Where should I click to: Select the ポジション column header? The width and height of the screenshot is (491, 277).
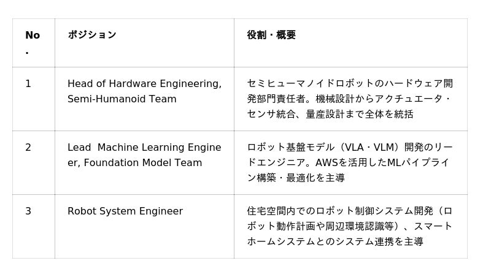(x=91, y=35)
